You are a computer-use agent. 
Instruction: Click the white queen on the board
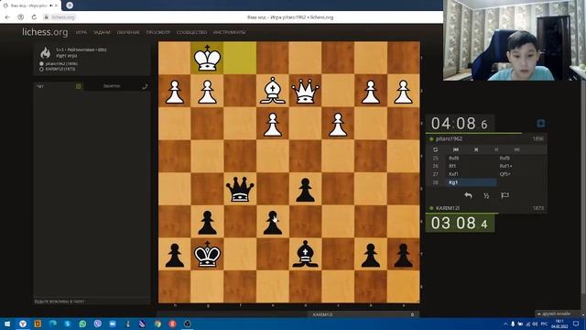[x=305, y=91]
